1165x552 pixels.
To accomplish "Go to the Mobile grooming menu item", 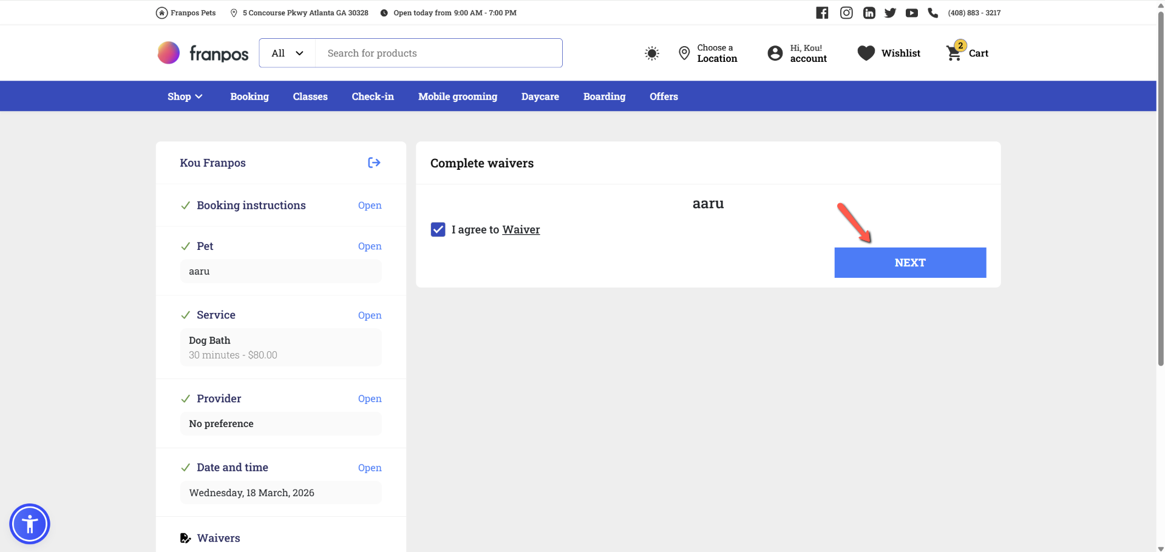I will click(457, 96).
